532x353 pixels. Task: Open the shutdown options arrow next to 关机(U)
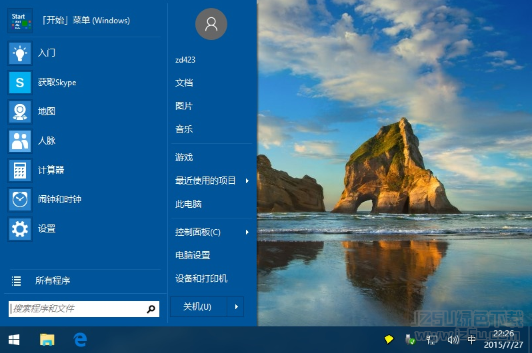tap(236, 307)
